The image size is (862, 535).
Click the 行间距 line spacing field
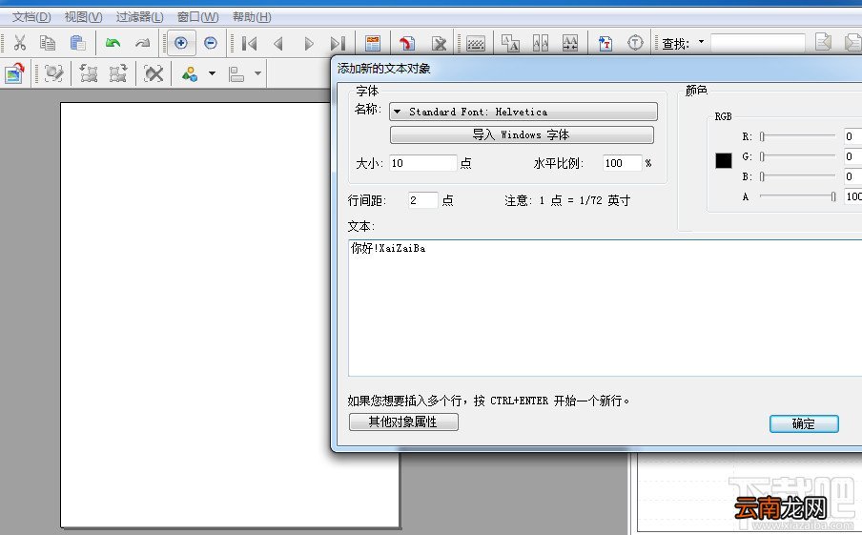coord(422,200)
